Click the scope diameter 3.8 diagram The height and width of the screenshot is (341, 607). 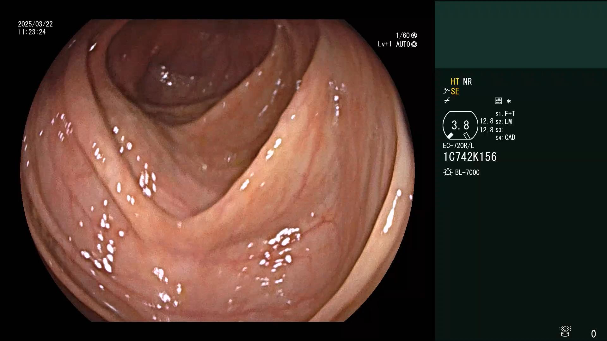point(460,125)
